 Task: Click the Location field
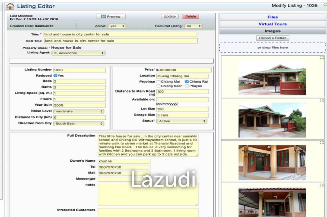point(182,76)
